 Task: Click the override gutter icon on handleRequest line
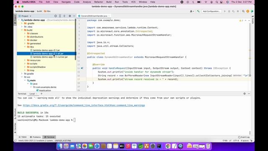tap(82, 68)
